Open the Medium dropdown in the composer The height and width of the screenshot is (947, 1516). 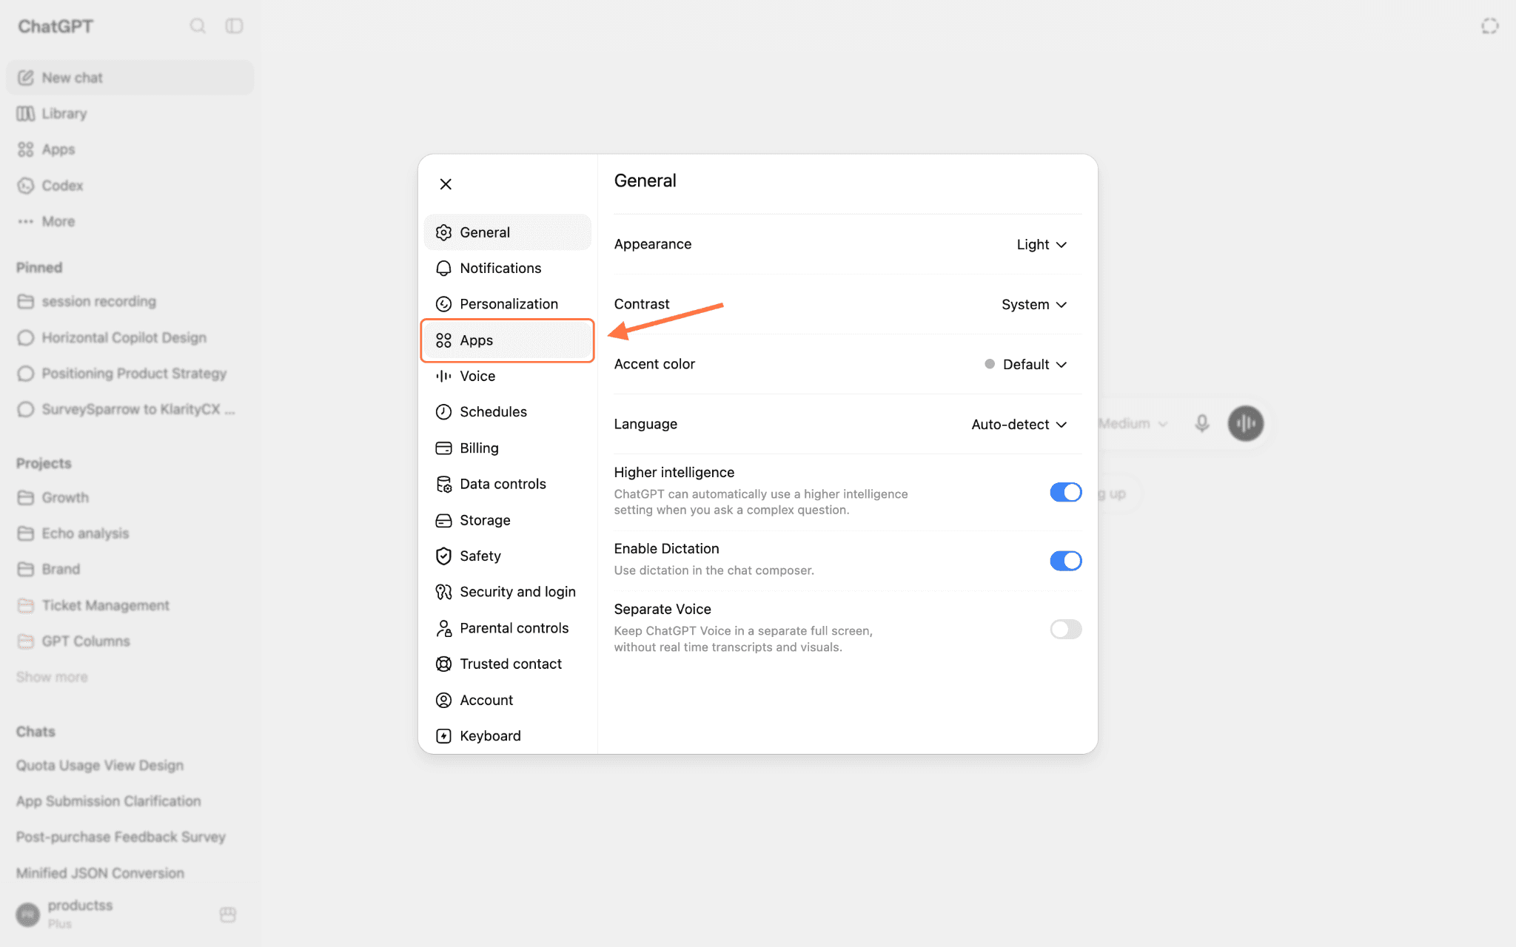pos(1133,423)
